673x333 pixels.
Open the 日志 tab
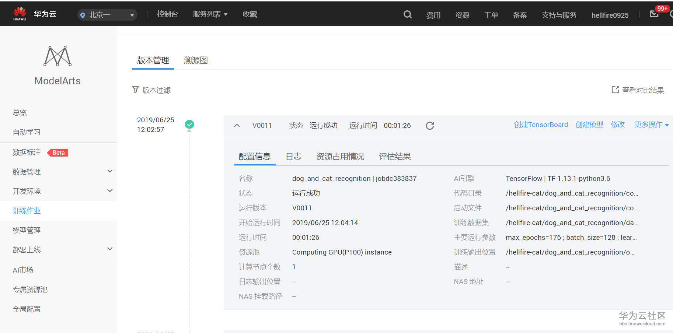pos(294,157)
